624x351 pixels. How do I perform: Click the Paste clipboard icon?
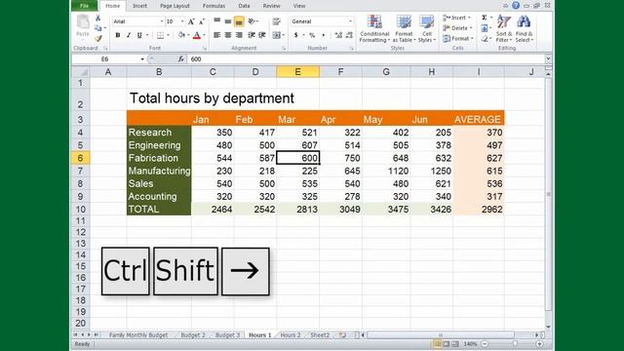pos(83,21)
